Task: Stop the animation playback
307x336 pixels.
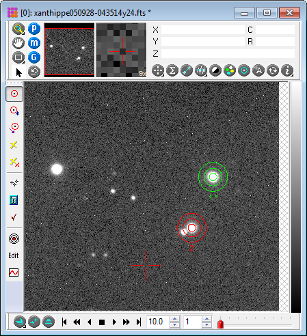Action: pos(102,322)
